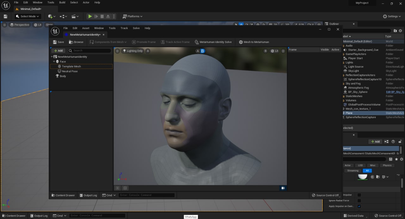
Task: Open the identity viewport hamburger menu at left
Action: pyautogui.click(x=117, y=51)
